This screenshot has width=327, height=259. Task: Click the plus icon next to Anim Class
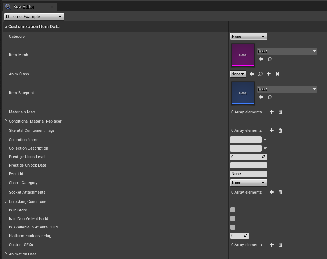click(x=269, y=74)
